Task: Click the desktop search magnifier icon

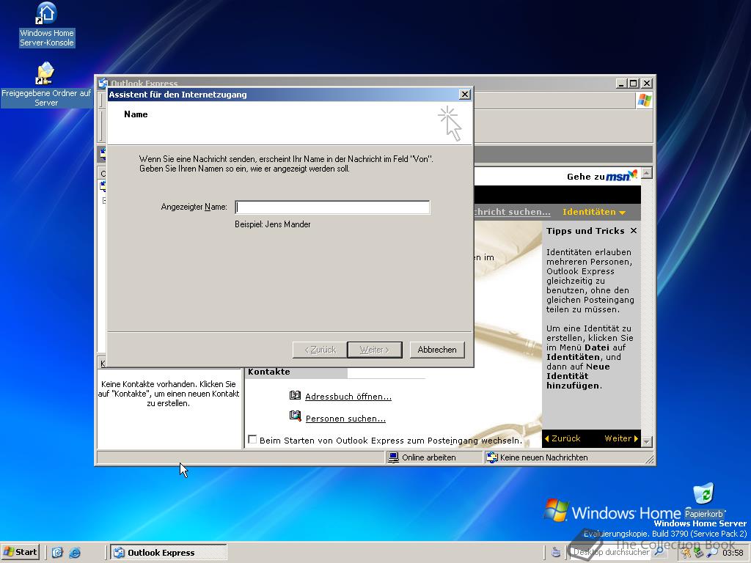Action: (659, 552)
